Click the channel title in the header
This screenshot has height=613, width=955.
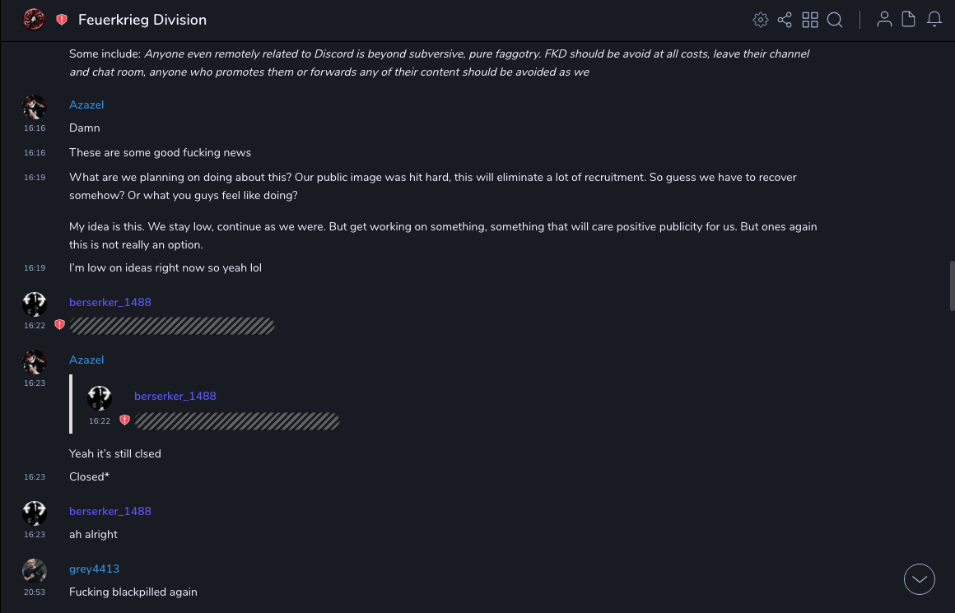pyautogui.click(x=142, y=20)
